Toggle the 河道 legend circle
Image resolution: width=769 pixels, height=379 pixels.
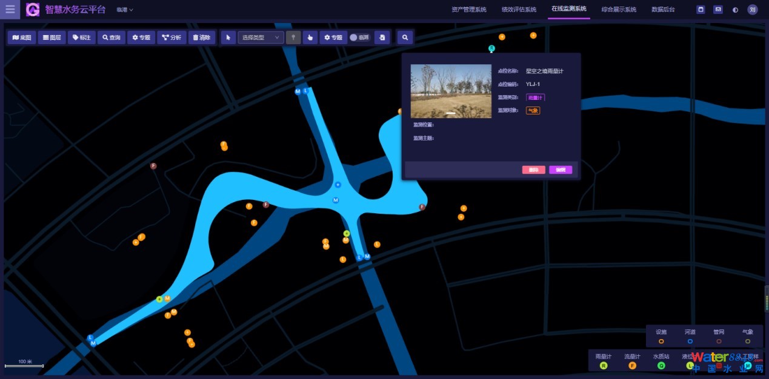[x=690, y=341]
